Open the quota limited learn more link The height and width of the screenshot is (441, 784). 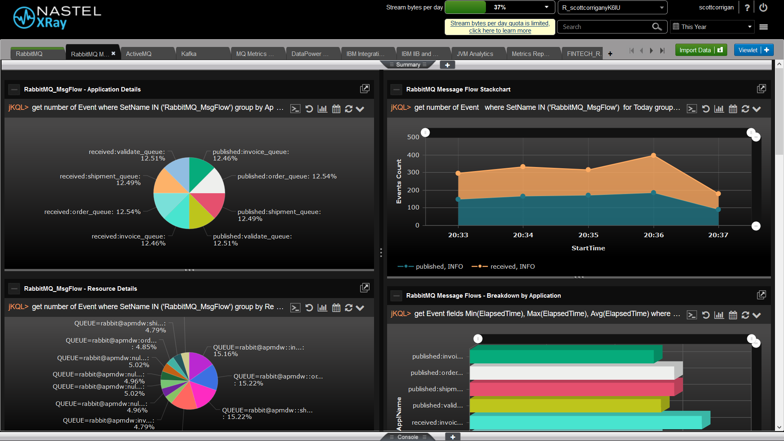[500, 27]
